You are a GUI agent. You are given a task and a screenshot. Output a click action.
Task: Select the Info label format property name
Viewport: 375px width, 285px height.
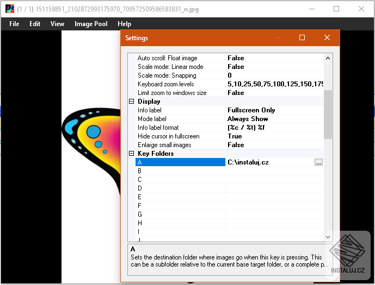(158, 128)
